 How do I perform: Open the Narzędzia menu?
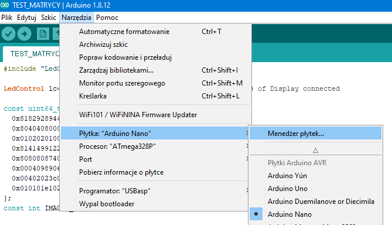coord(76,18)
